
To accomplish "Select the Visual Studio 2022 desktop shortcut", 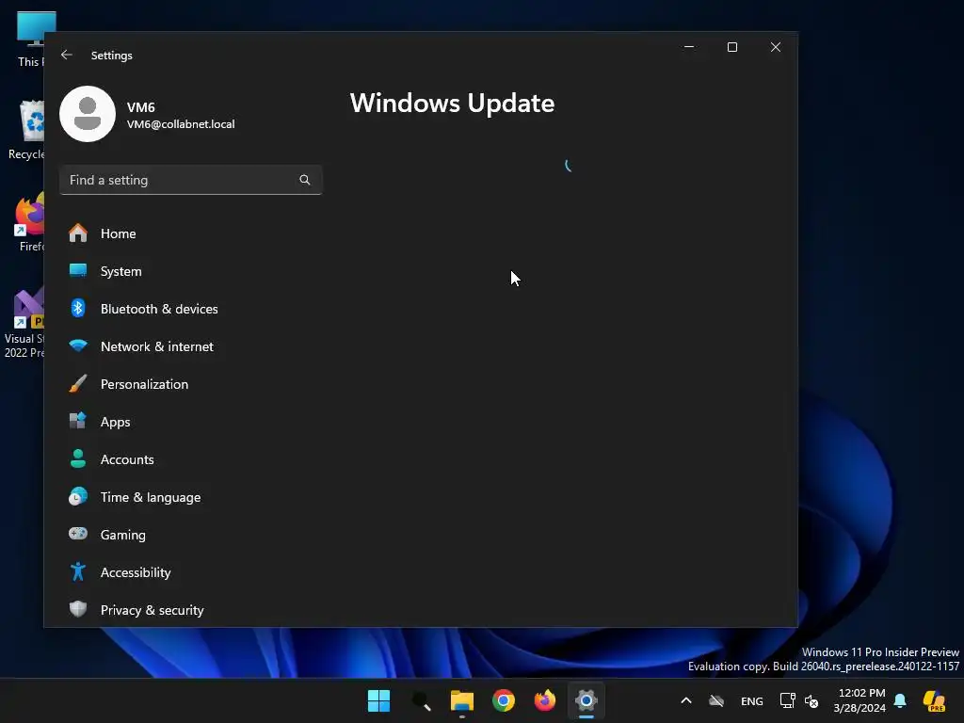I will pyautogui.click(x=24, y=323).
